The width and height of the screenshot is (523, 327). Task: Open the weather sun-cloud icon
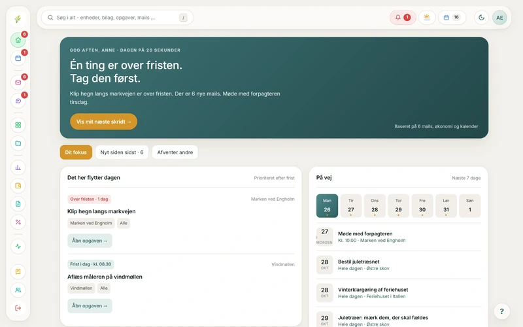coord(427,18)
